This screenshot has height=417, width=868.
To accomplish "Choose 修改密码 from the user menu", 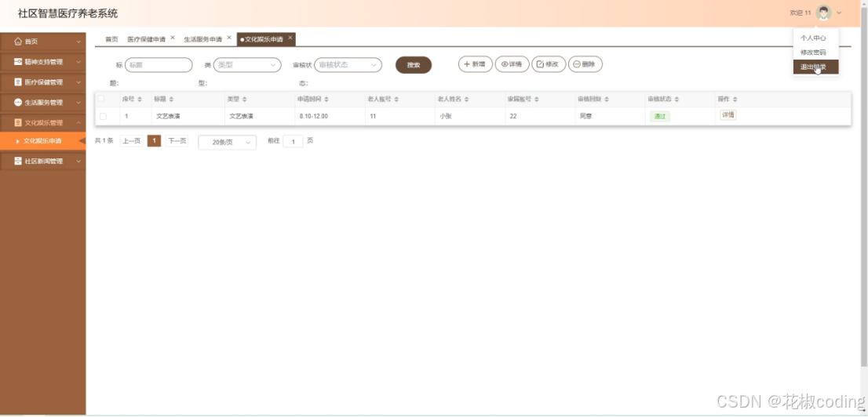I will [x=816, y=53].
